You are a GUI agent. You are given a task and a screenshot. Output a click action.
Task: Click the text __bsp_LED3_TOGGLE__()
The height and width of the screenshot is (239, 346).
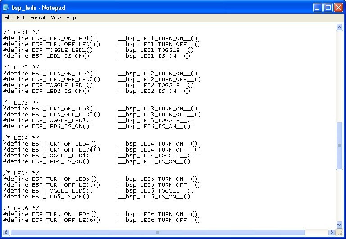(x=156, y=120)
